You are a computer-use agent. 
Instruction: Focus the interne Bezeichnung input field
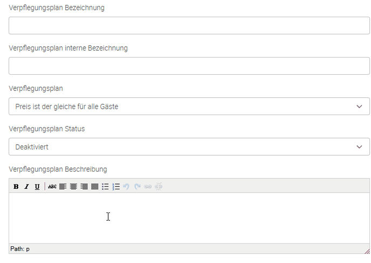[189, 66]
